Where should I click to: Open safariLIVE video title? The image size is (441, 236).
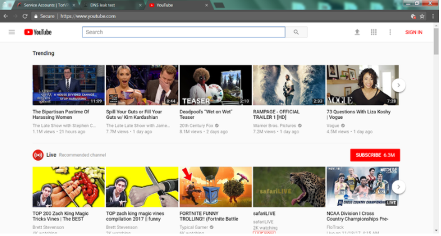(264, 214)
